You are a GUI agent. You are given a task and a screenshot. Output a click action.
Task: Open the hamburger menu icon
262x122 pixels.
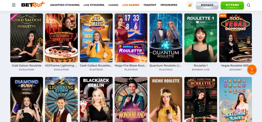tap(14, 5)
